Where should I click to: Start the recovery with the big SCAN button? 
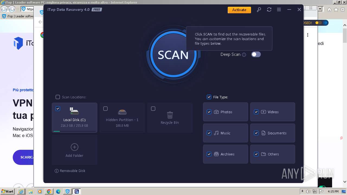click(x=173, y=55)
